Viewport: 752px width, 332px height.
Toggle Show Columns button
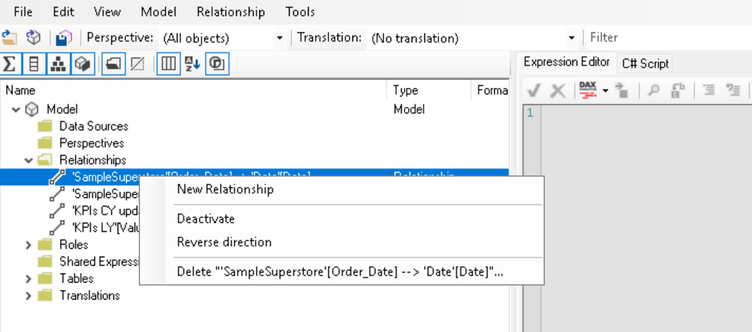34,64
